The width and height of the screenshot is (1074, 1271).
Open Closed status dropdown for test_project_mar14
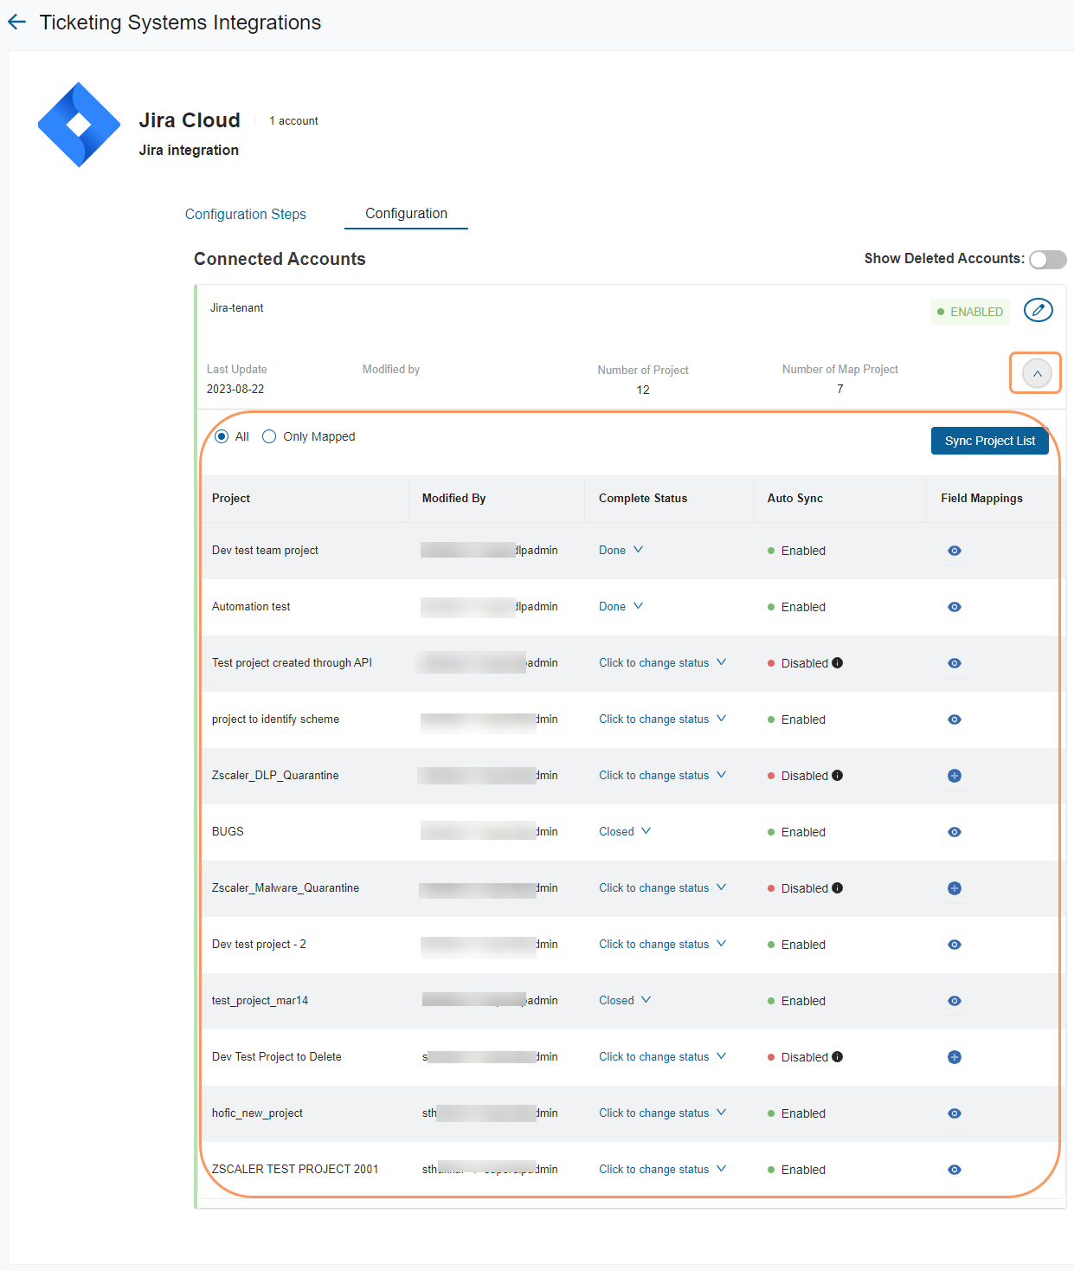pos(624,1001)
